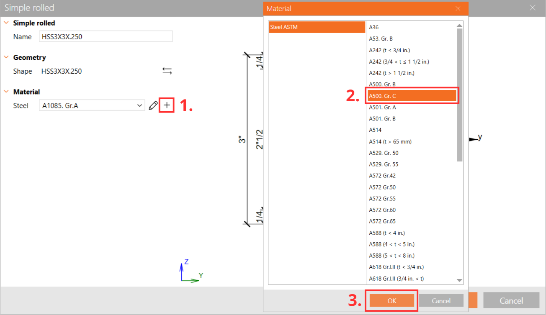Click the scroll-up arrow in the material list
Viewport: 546px width, 315px height.
459,24
